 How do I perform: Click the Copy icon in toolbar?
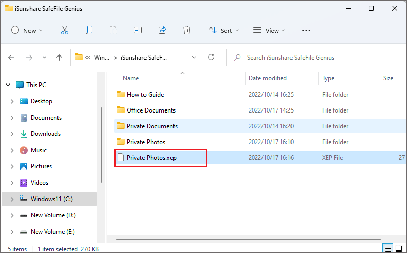89,31
